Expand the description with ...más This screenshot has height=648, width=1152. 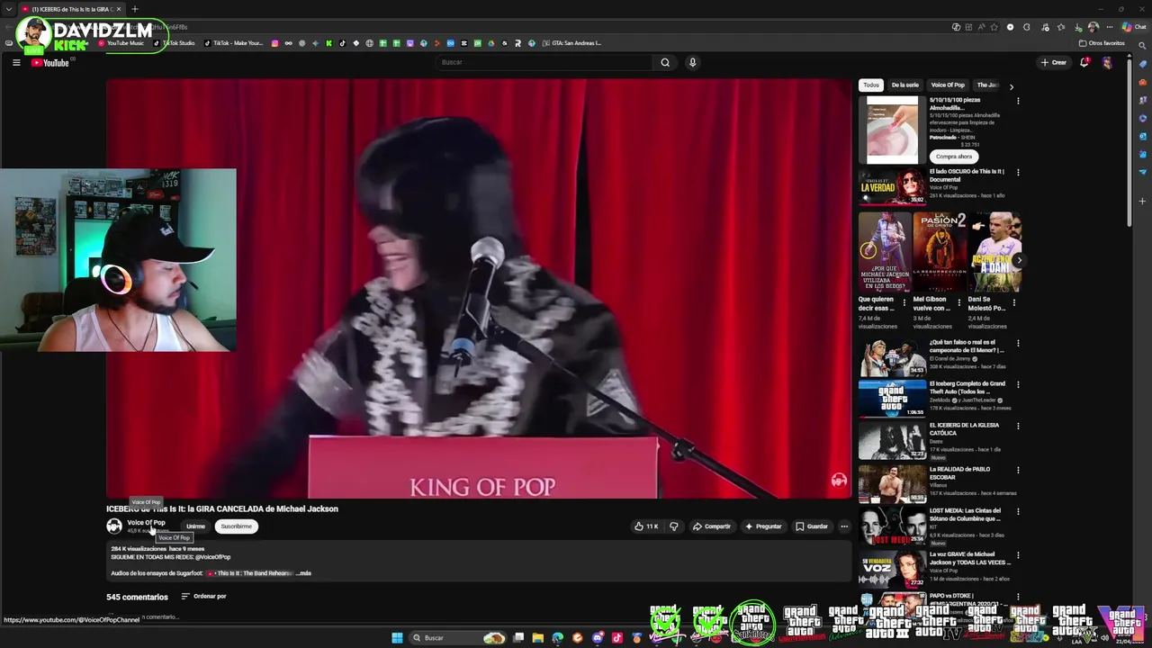pos(303,573)
